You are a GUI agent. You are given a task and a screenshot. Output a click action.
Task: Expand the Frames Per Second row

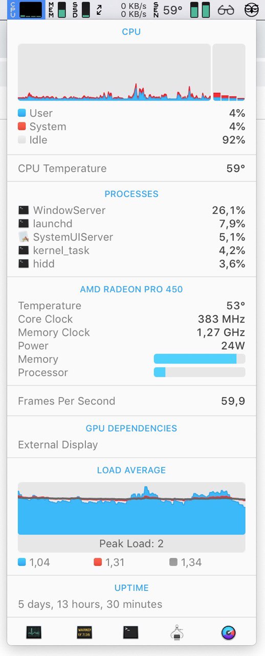coord(131,401)
